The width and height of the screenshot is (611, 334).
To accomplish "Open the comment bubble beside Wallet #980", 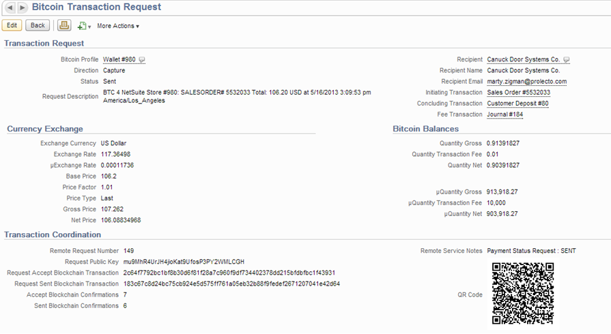I will click(x=142, y=59).
